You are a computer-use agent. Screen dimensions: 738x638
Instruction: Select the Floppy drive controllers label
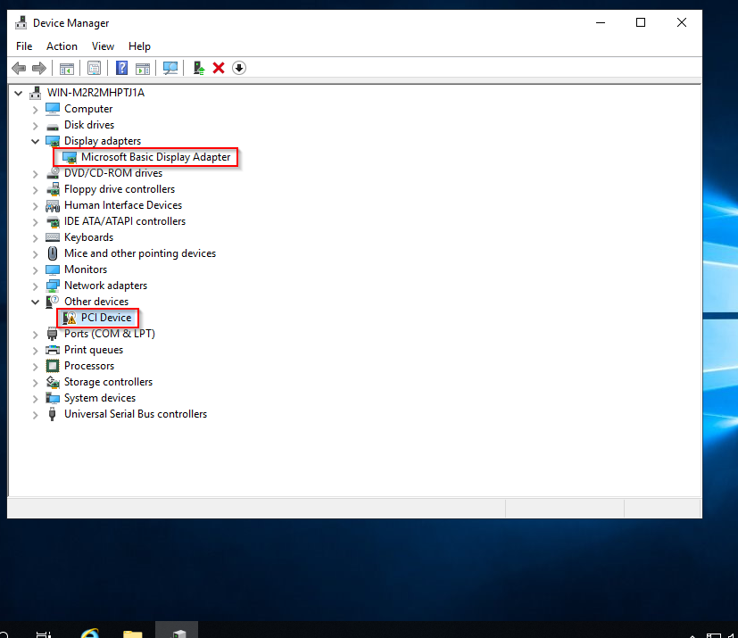click(x=120, y=189)
